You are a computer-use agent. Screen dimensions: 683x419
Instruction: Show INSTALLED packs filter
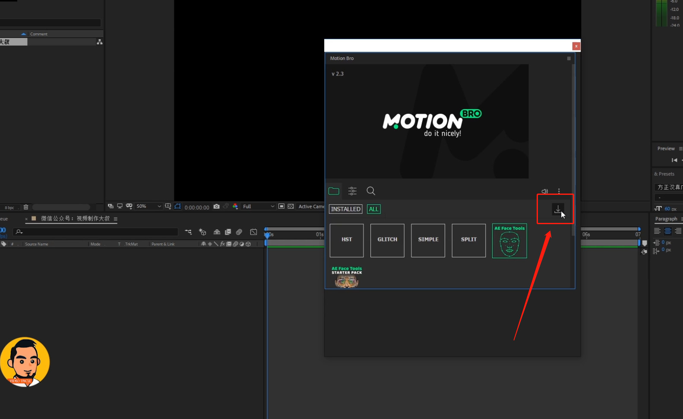tap(345, 209)
